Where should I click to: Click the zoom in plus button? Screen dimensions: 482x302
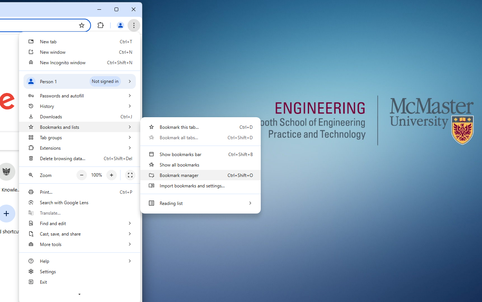111,175
